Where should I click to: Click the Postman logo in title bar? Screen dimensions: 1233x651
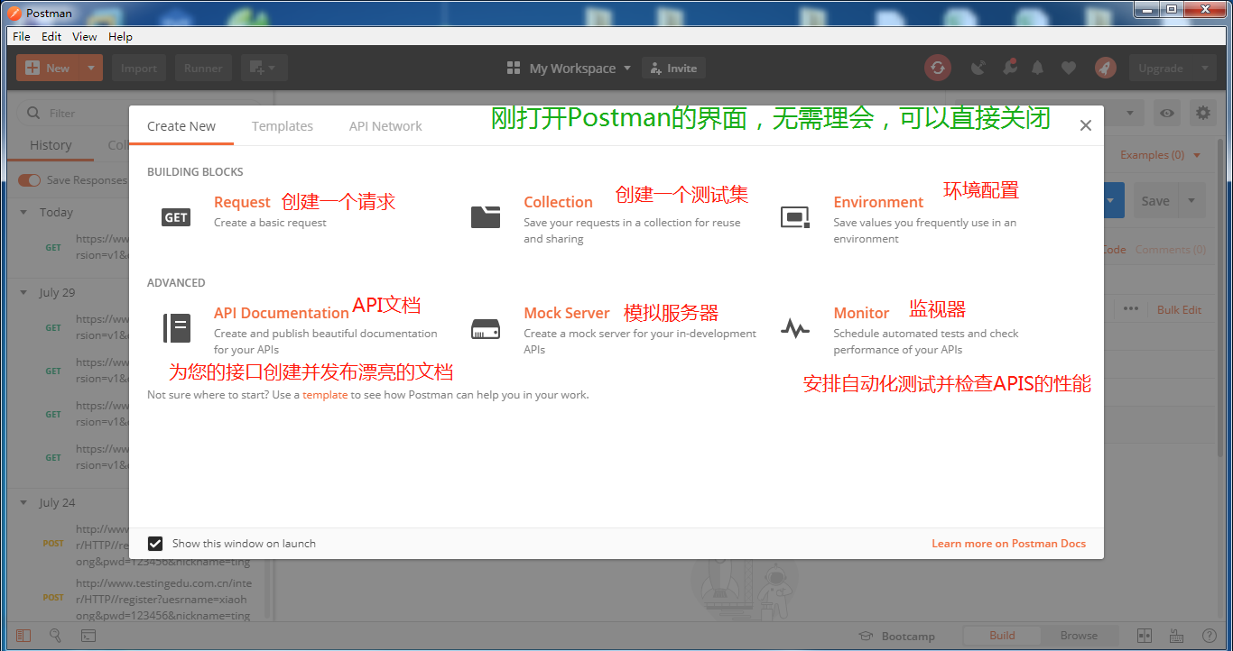[14, 13]
